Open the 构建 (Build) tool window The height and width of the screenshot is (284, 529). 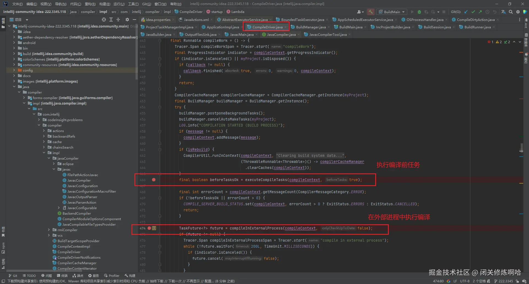(x=130, y=275)
